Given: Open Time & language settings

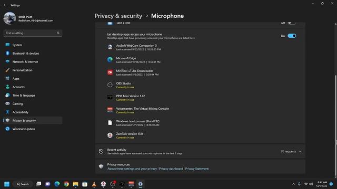Looking at the screenshot, I should (33, 95).
